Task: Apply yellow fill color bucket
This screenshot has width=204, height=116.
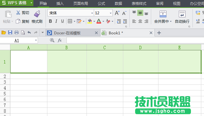Action: (90, 21)
